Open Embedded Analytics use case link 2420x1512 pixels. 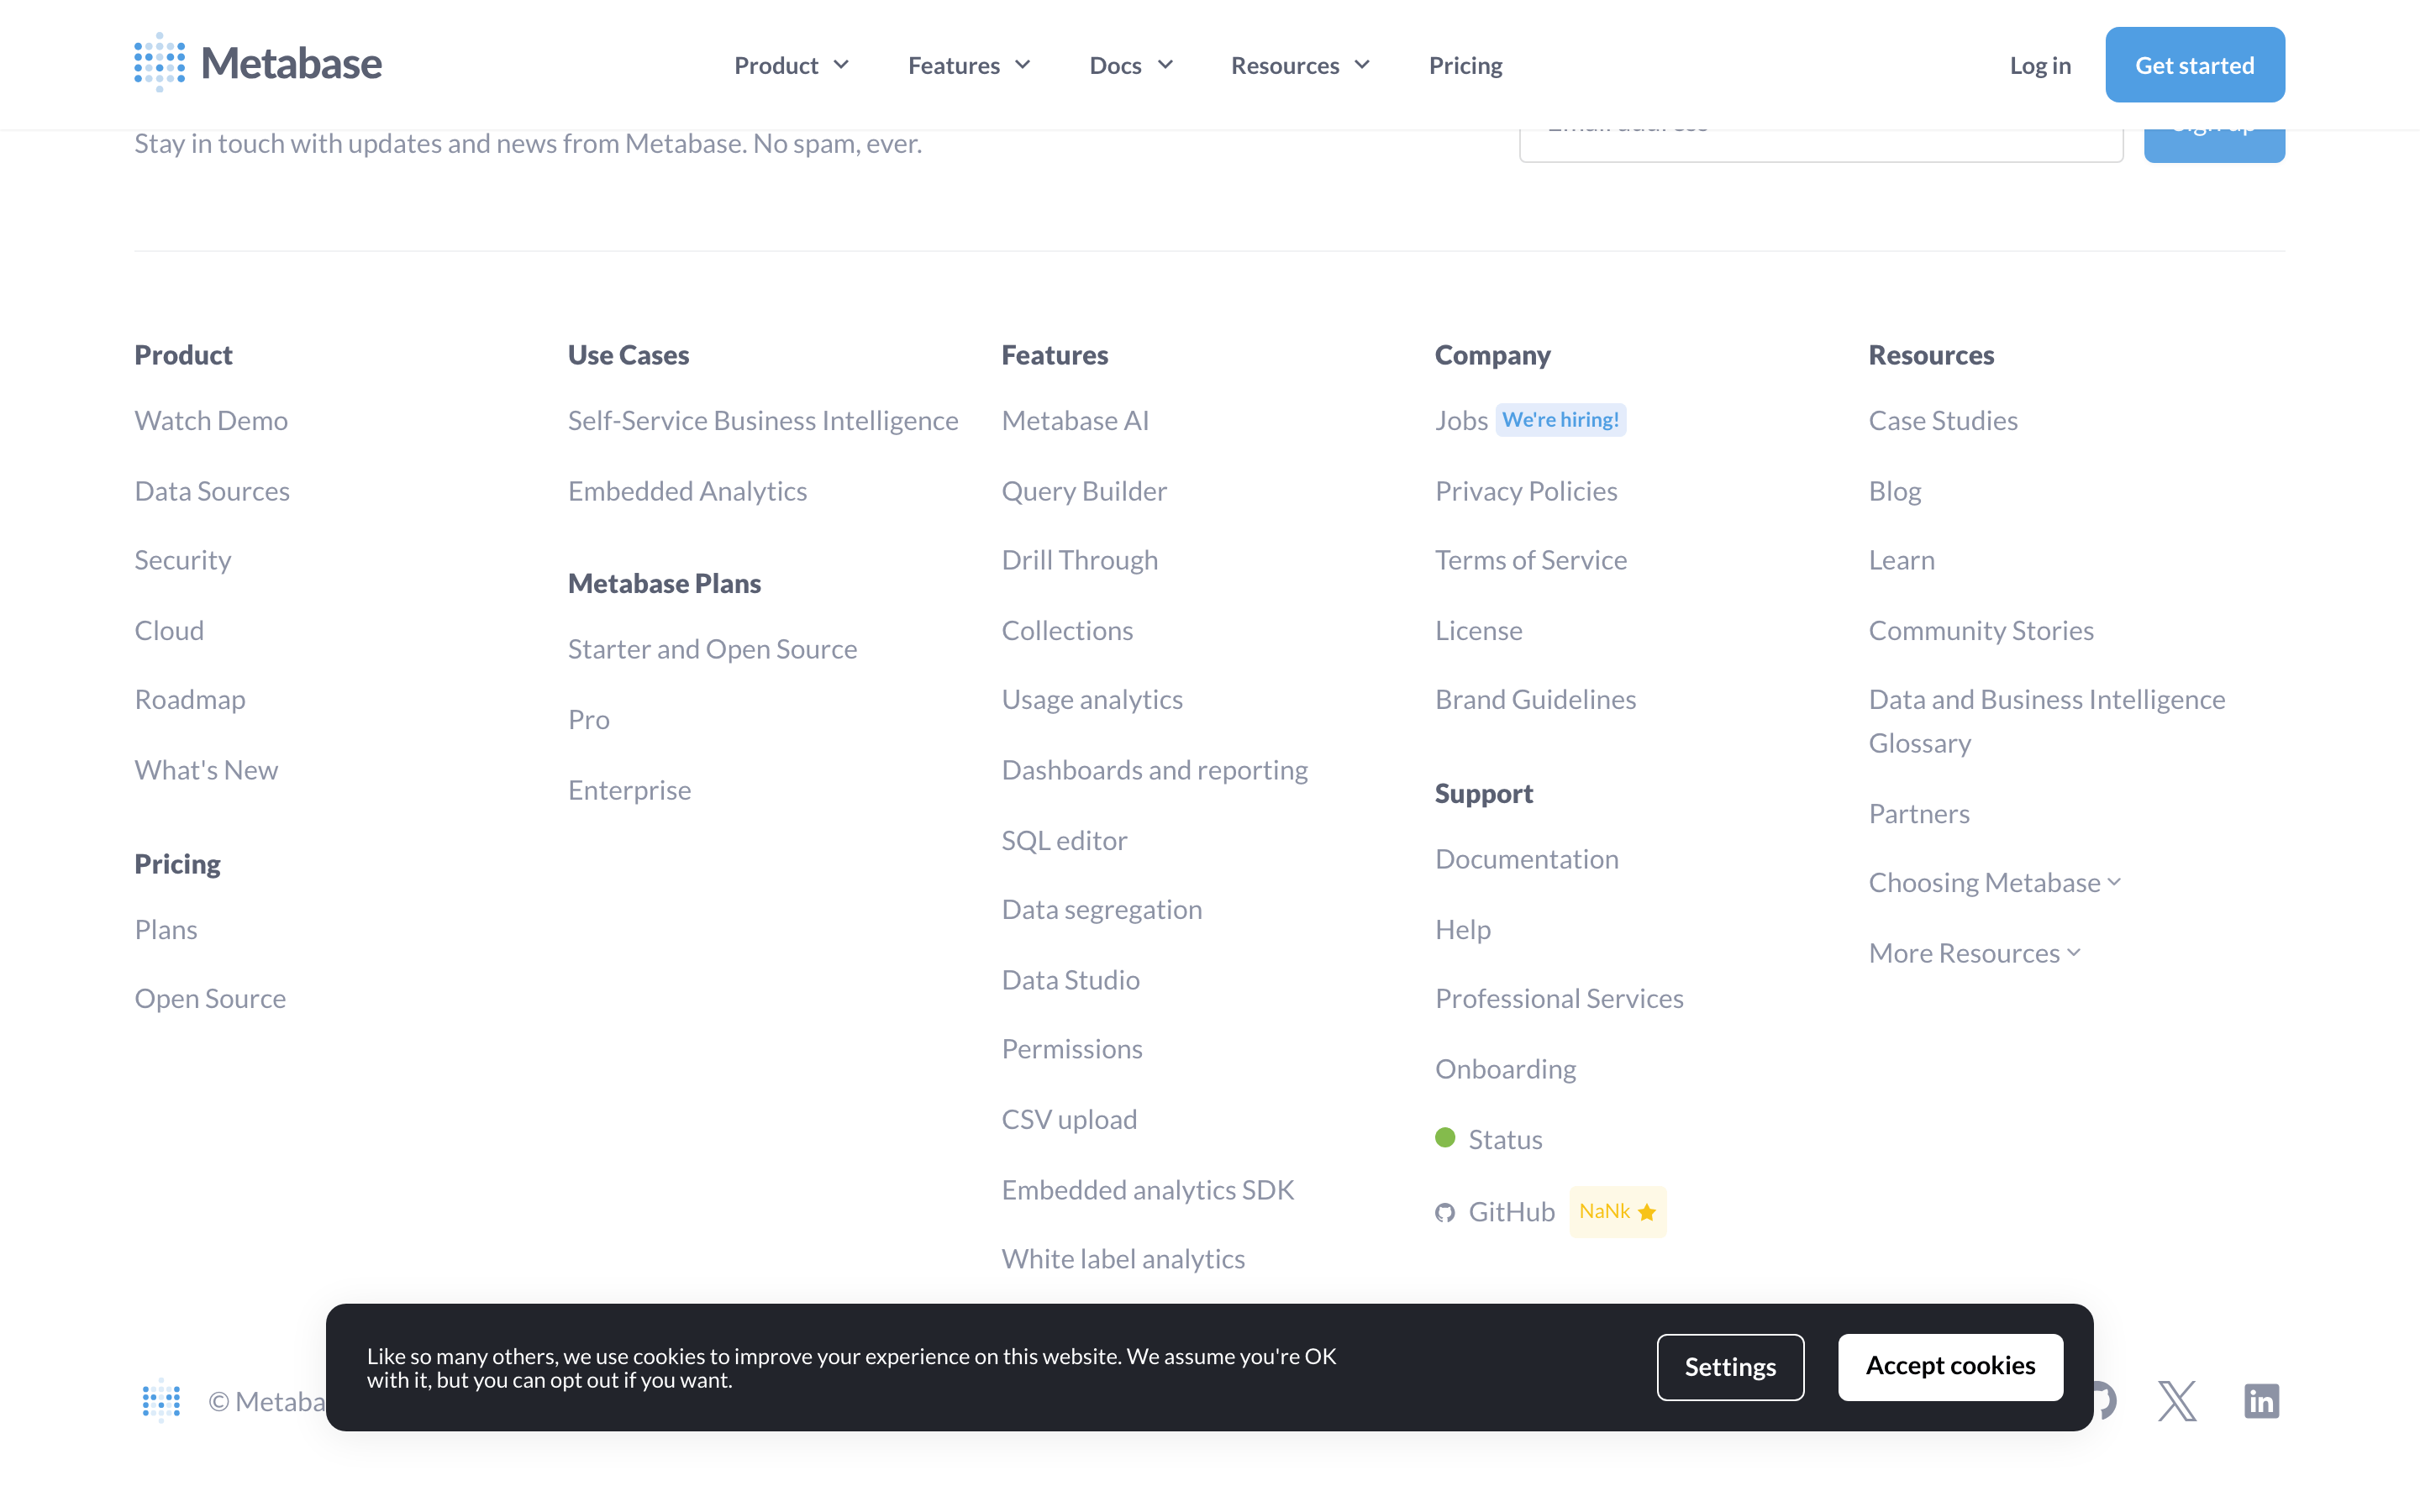687,491
